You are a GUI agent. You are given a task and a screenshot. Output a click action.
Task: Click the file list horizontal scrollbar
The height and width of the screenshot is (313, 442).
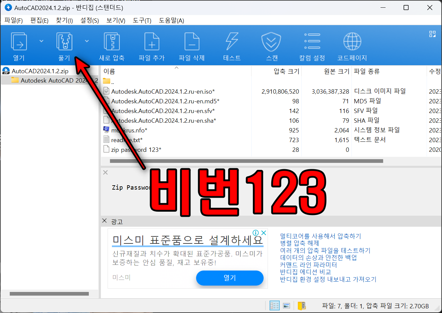pyautogui.click(x=246, y=161)
